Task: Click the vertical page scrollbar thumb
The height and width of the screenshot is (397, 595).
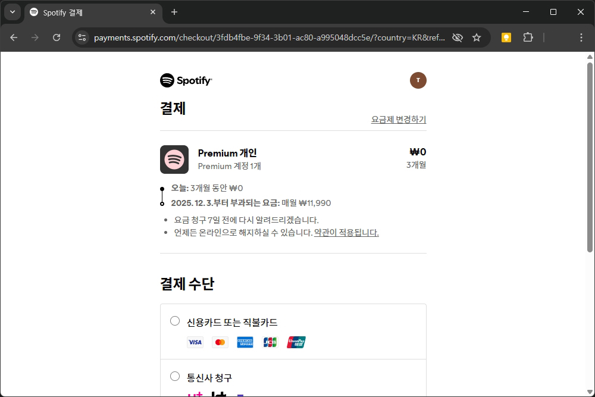Action: pyautogui.click(x=590, y=157)
